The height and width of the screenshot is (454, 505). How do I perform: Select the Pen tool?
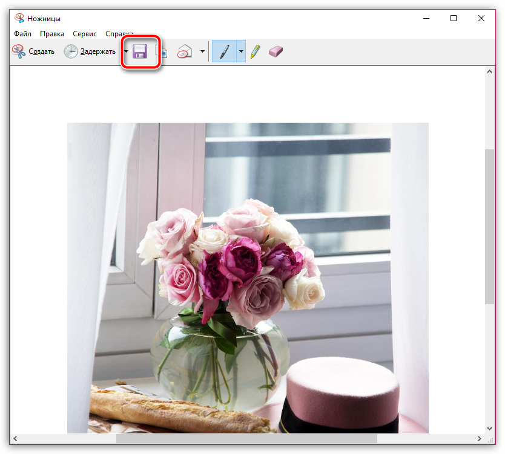point(223,52)
